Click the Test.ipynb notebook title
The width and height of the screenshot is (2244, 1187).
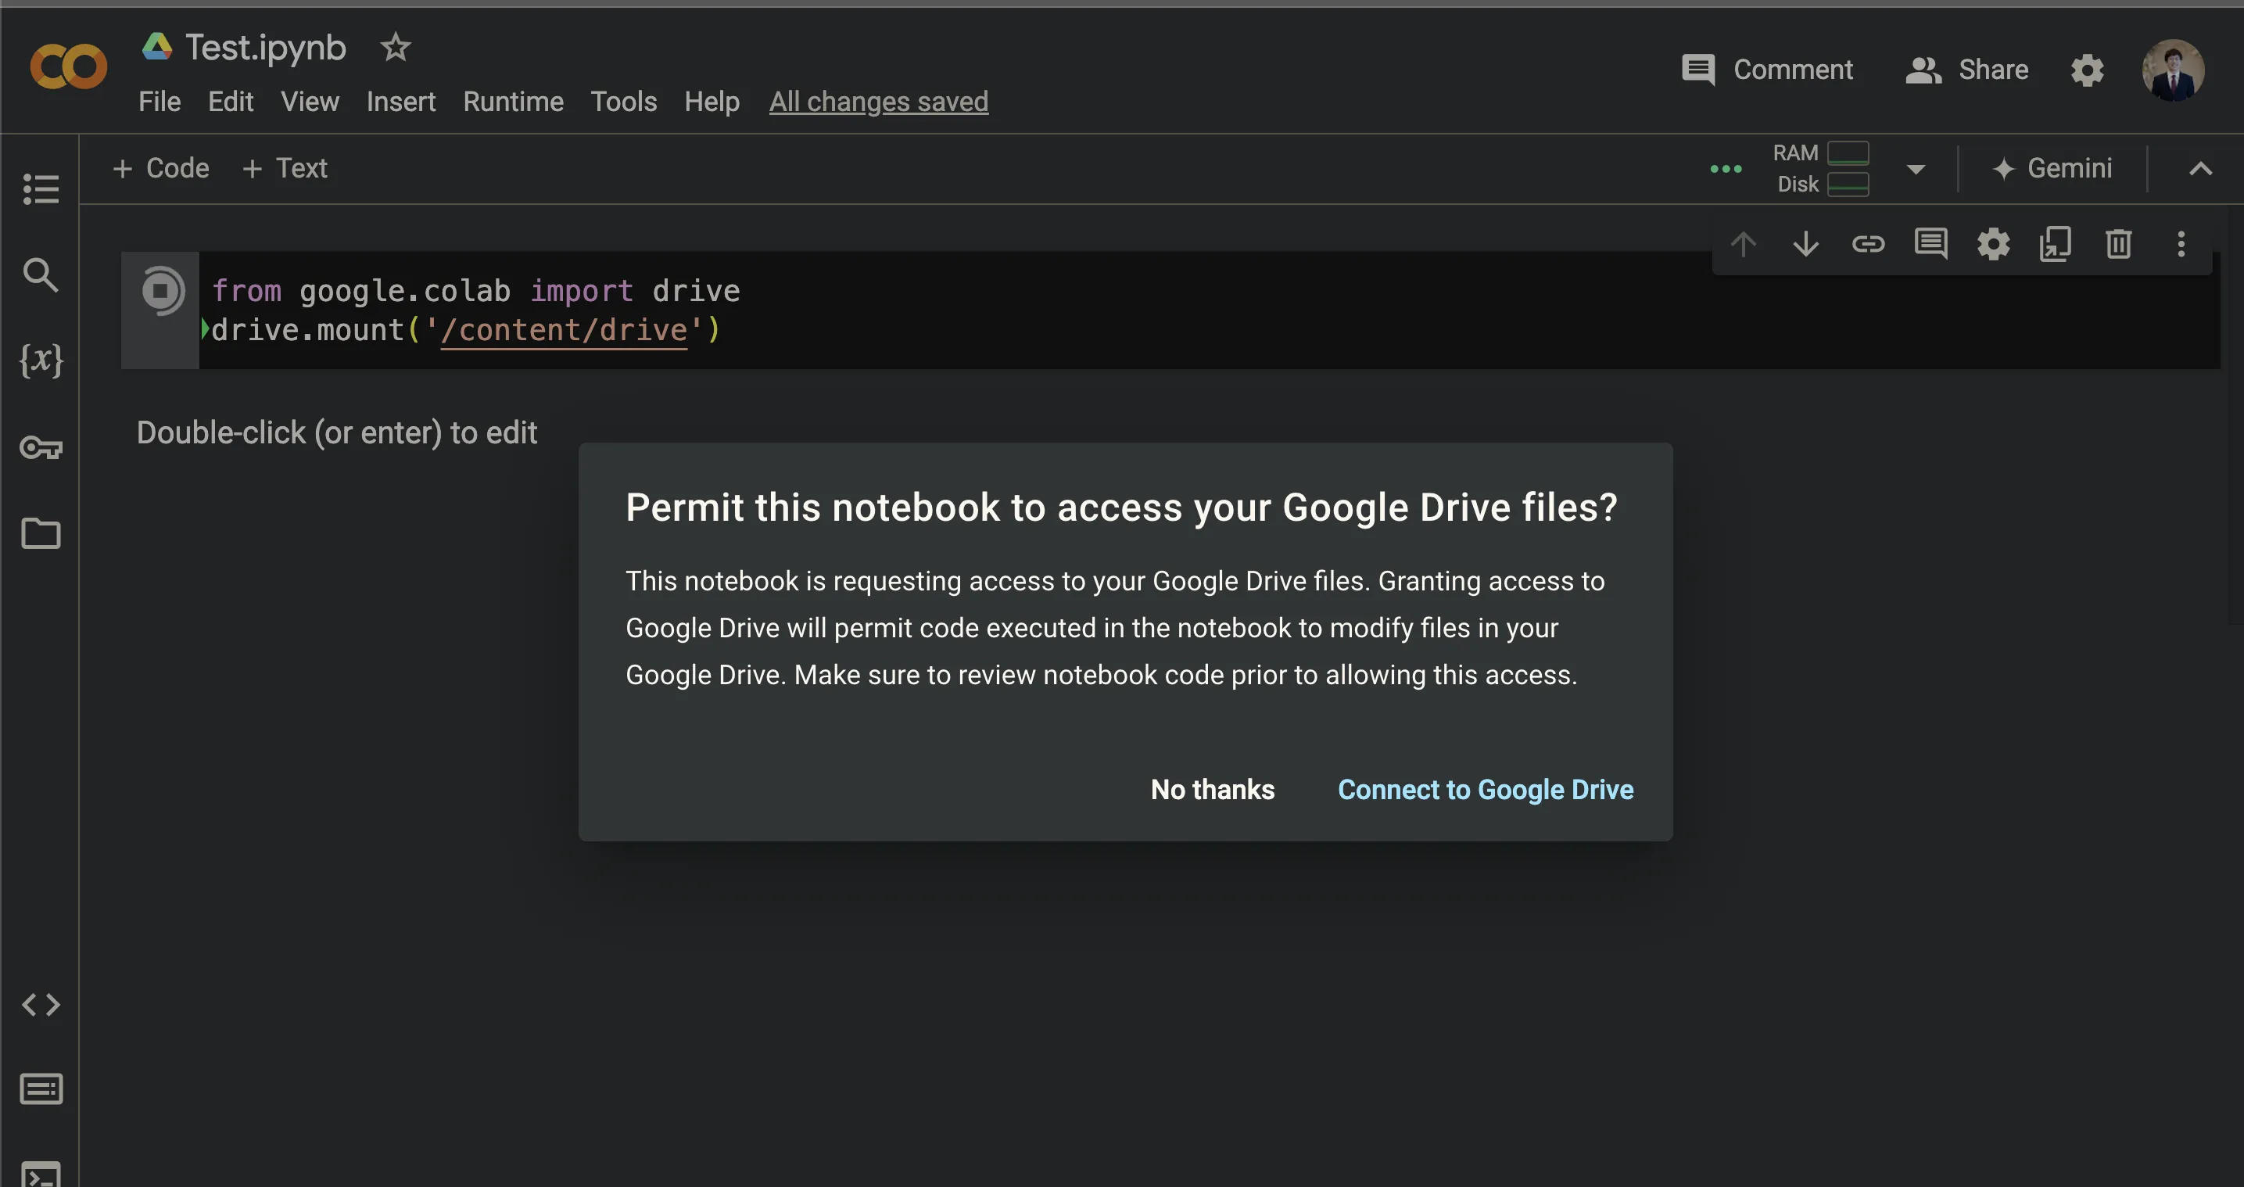266,47
